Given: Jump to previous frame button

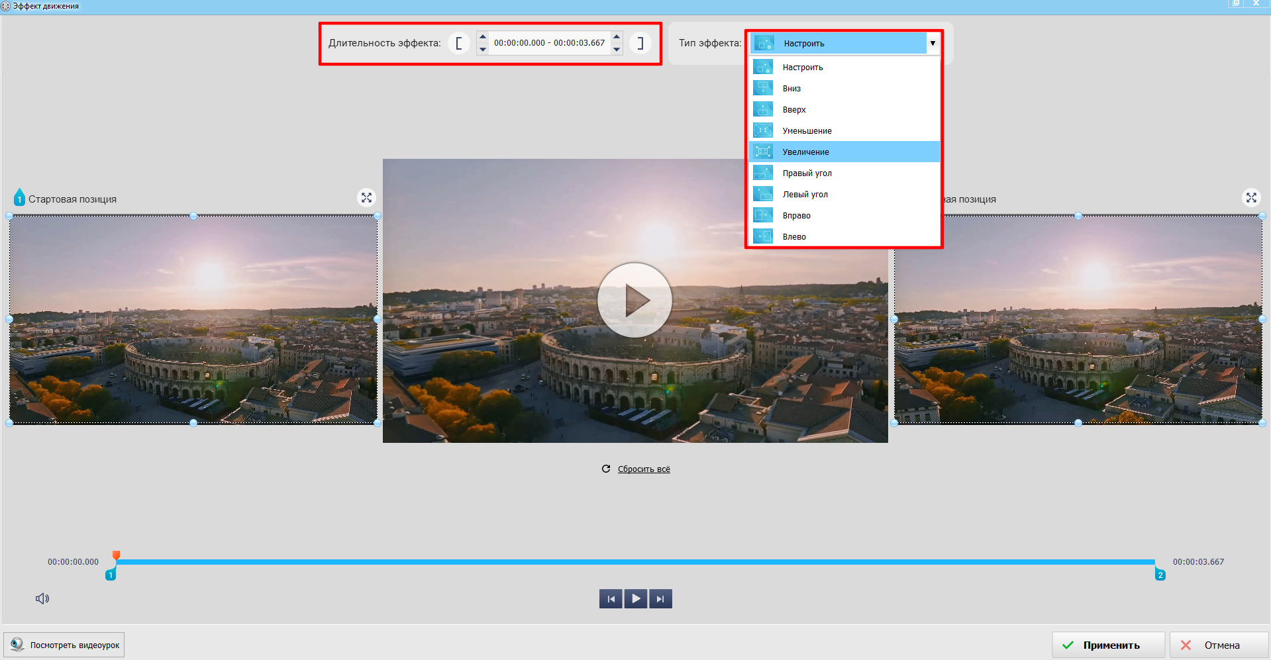Looking at the screenshot, I should tap(611, 599).
